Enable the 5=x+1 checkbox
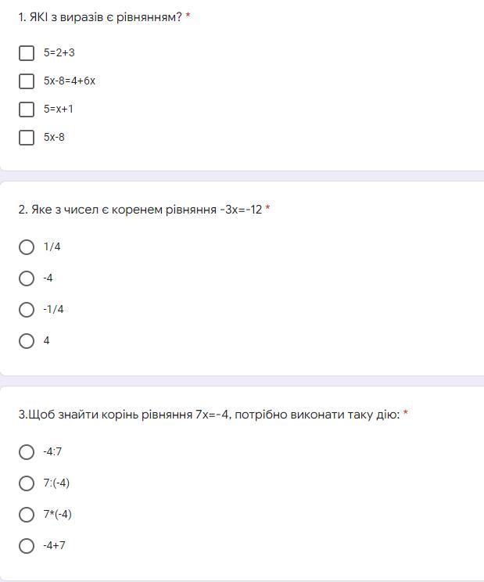This screenshot has height=582, width=484. [x=27, y=110]
